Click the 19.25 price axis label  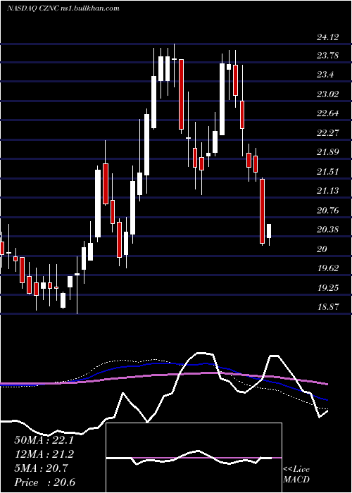[328, 287]
